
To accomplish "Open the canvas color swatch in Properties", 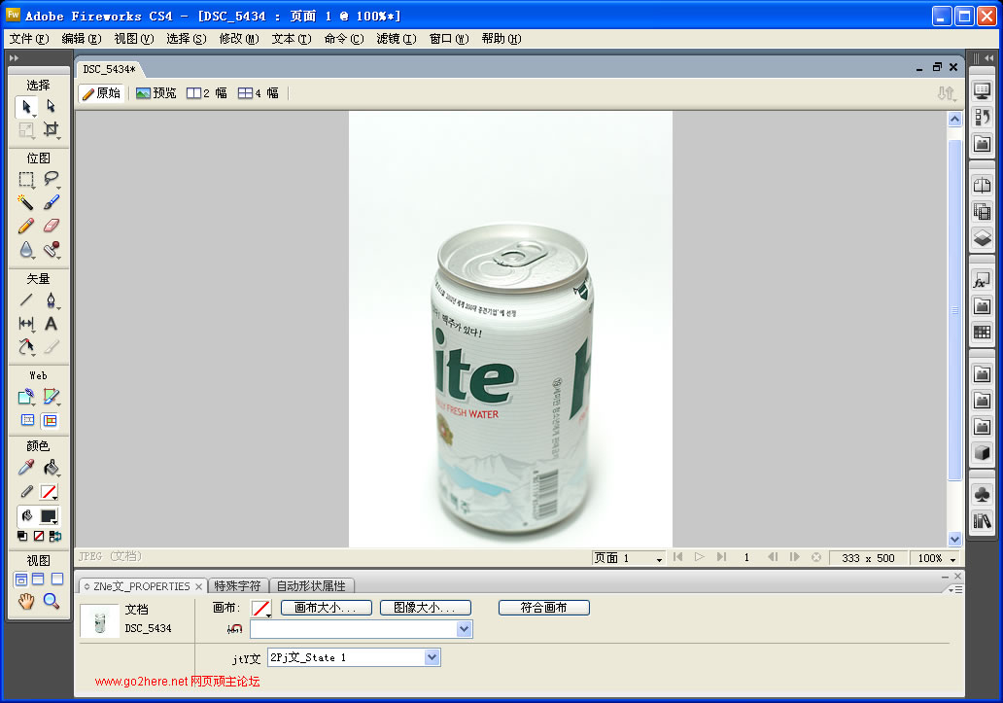I will (261, 609).
